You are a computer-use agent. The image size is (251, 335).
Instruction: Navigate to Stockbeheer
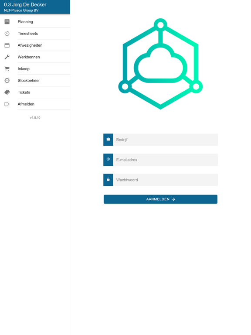coord(35,80)
